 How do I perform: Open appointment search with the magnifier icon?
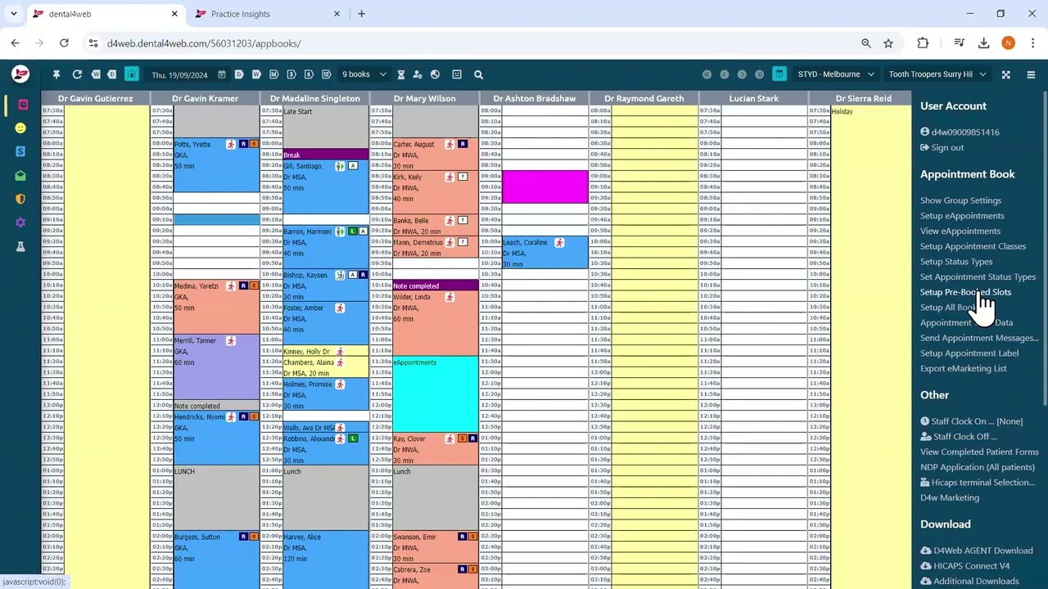click(x=479, y=74)
